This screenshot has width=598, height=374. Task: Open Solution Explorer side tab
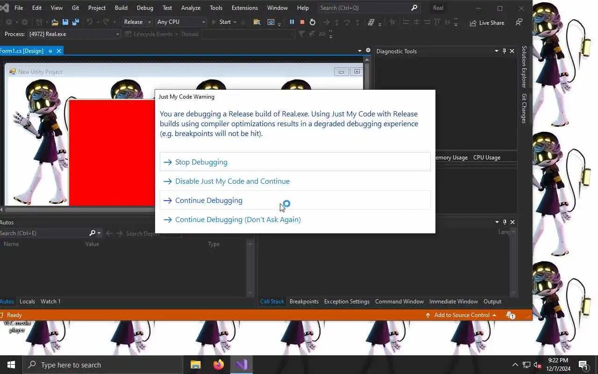pos(524,67)
